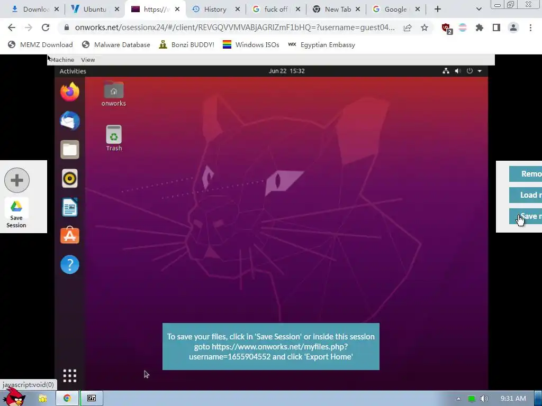Open the Trash desktop icon

[114, 138]
